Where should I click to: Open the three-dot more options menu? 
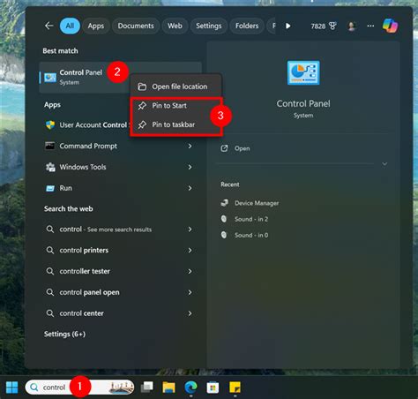coord(370,26)
